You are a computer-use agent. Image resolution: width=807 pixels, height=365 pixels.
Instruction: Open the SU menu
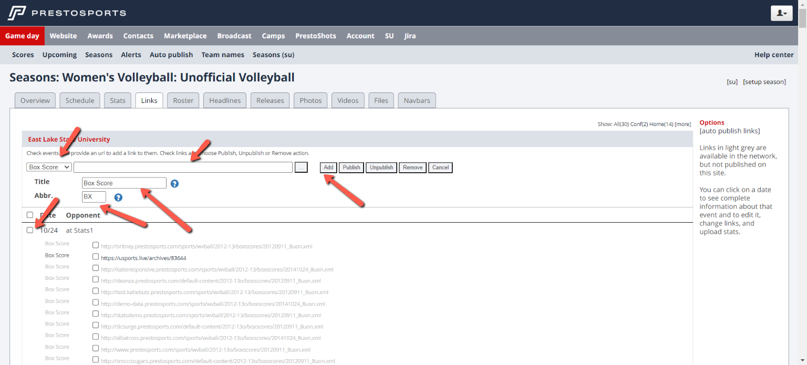coord(389,36)
